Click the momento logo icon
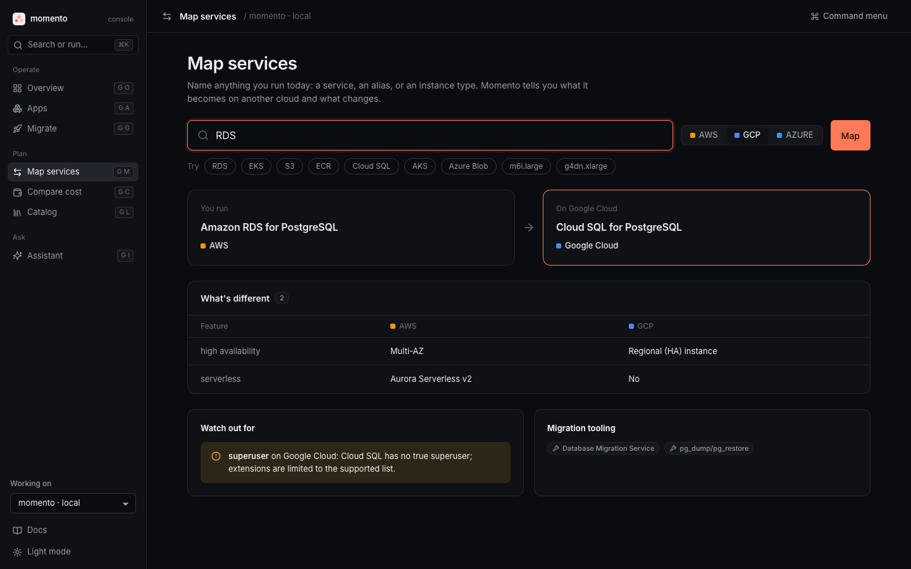Screen dimensions: 911x569 click(19, 19)
